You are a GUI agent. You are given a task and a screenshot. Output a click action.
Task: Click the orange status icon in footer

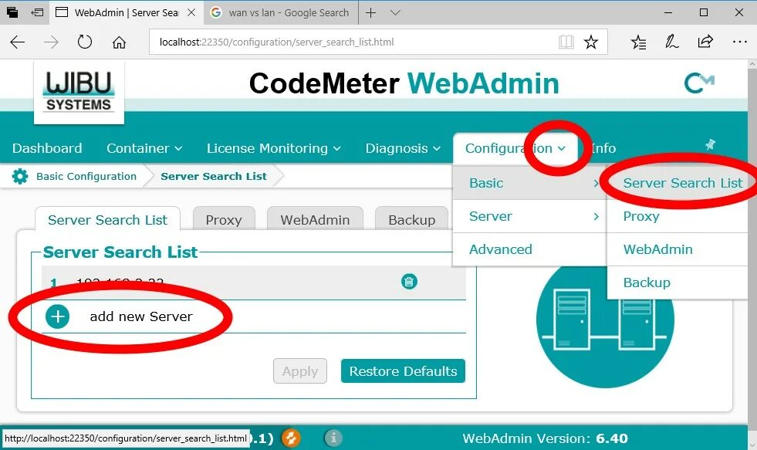click(x=291, y=438)
